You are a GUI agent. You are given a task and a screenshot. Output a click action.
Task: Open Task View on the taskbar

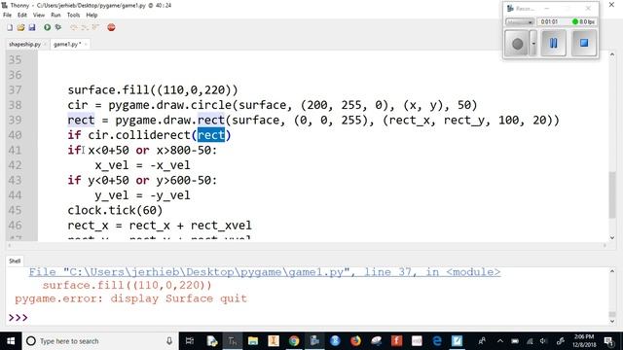pos(190,341)
